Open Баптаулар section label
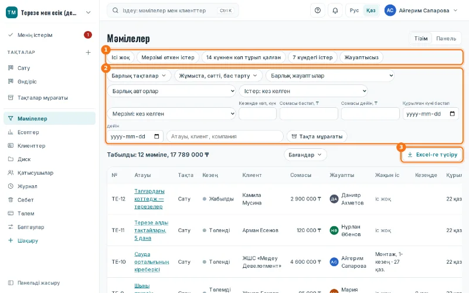Screen dimensions: 469x293 click(x=31, y=227)
